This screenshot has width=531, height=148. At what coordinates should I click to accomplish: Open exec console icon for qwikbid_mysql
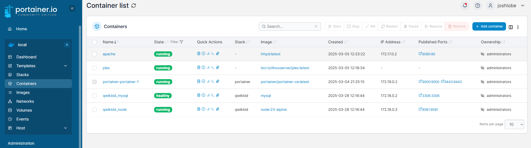click(x=213, y=95)
